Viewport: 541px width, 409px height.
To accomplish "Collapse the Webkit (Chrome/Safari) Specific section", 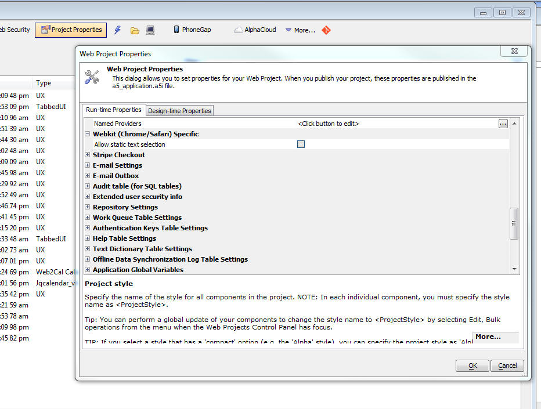I will [88, 134].
